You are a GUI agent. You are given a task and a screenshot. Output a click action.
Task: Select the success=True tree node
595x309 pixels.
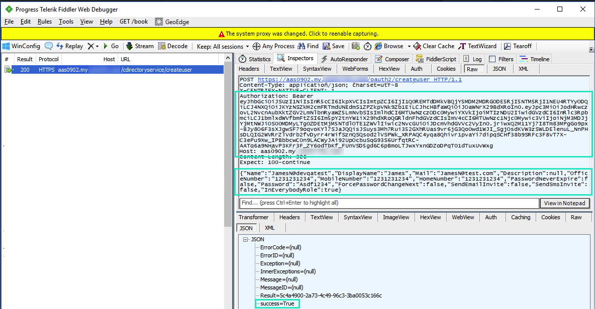(277, 303)
